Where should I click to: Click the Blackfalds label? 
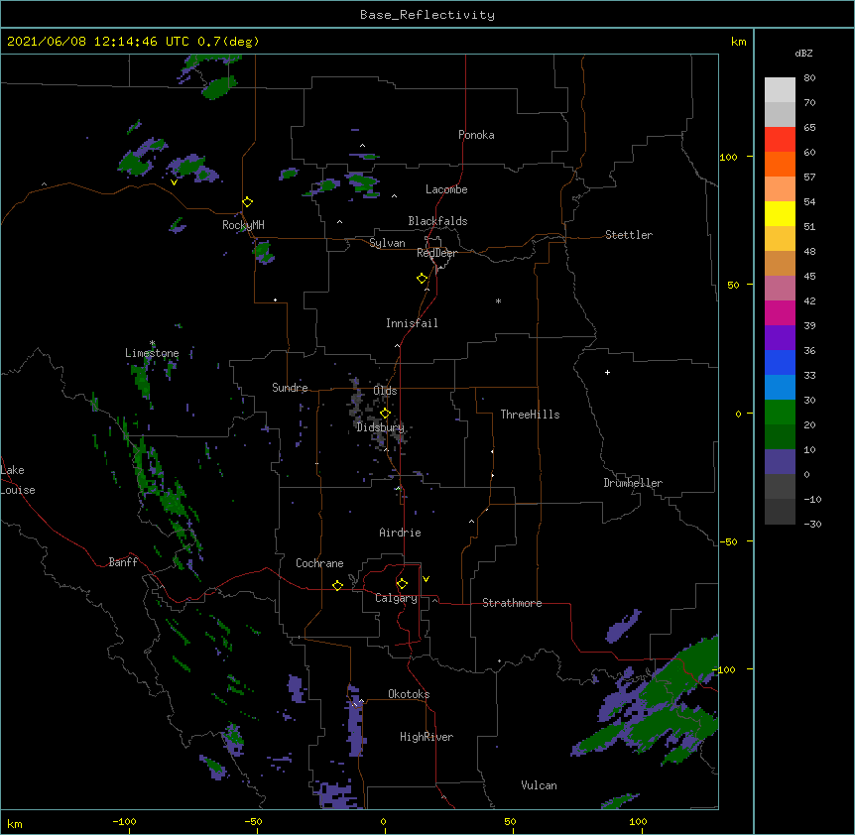(x=437, y=221)
